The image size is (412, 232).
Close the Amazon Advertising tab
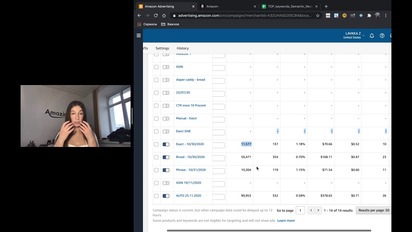(x=193, y=6)
